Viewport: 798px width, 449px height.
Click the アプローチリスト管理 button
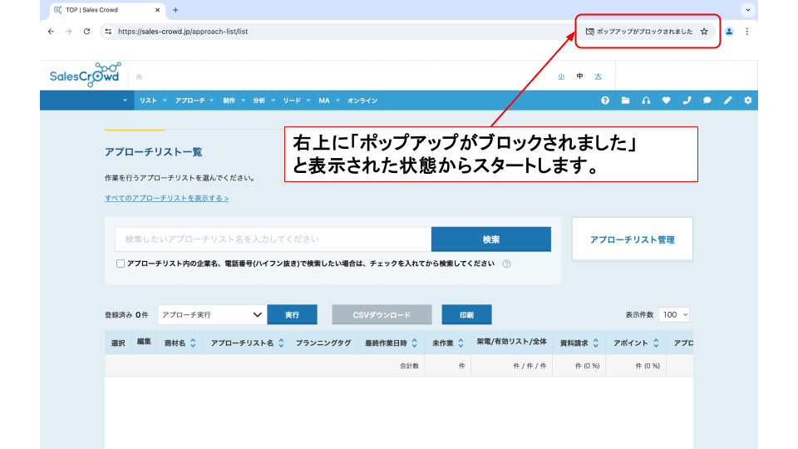(x=632, y=239)
